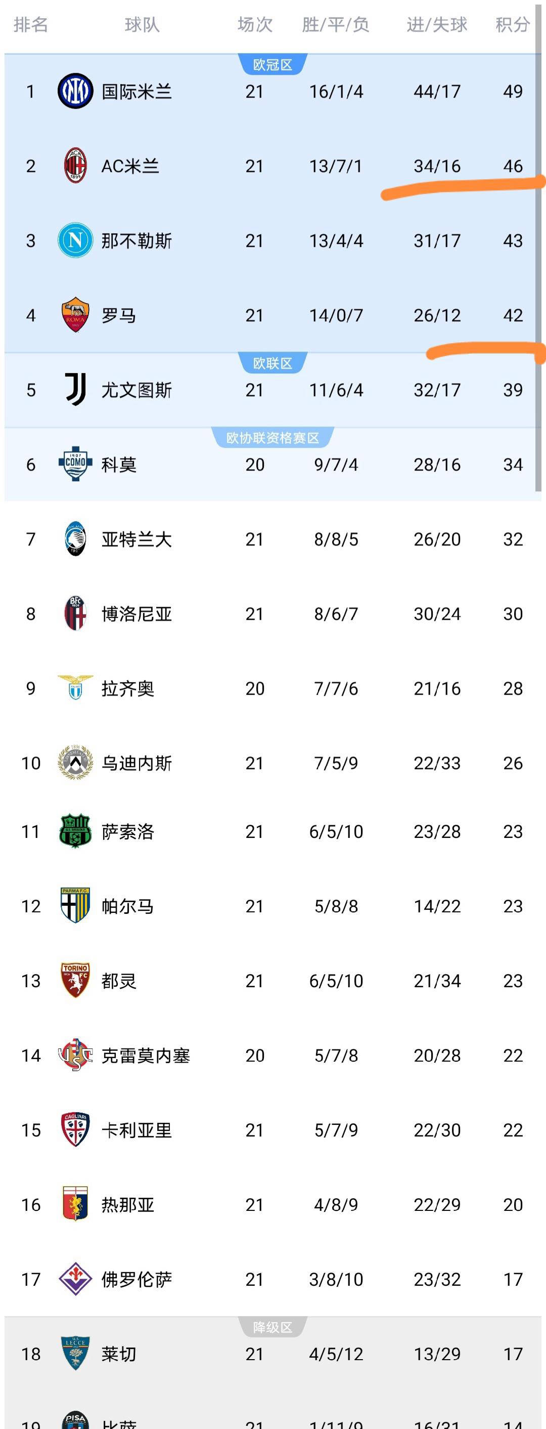Click the Torino club logo

[75, 980]
